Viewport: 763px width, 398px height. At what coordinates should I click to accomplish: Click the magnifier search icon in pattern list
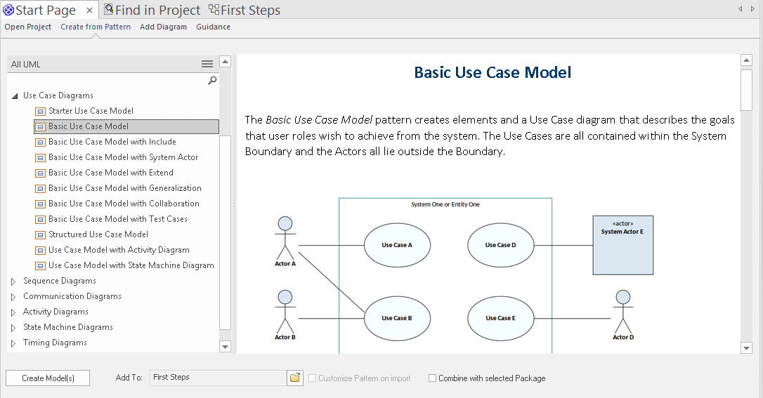click(212, 81)
